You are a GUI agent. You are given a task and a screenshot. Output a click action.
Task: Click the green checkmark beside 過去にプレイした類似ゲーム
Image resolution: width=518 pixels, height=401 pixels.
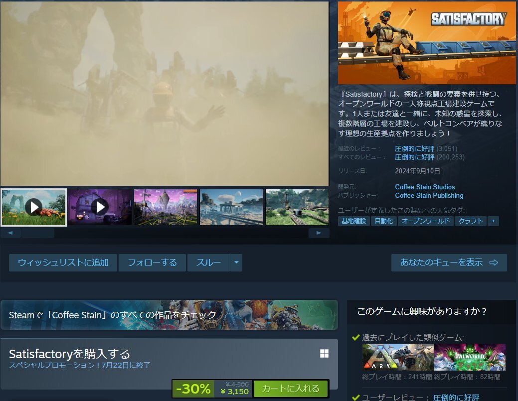pyautogui.click(x=356, y=337)
